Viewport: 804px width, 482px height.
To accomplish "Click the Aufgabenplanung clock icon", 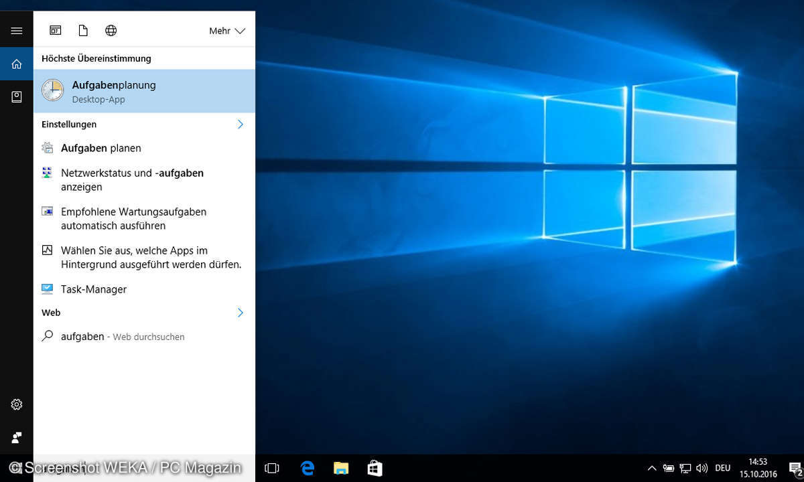I will (52, 90).
